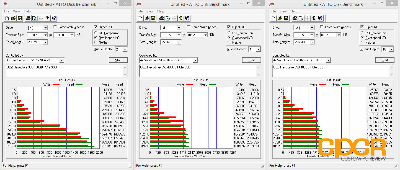Screen dimensions: 400x170
Task: Click context help pointer icon, Queue Depth 2 window
Action: [x=54, y=18]
